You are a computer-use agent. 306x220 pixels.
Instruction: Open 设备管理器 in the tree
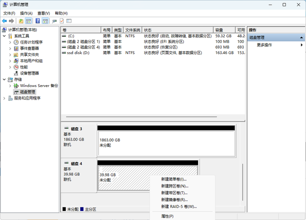[30, 73]
